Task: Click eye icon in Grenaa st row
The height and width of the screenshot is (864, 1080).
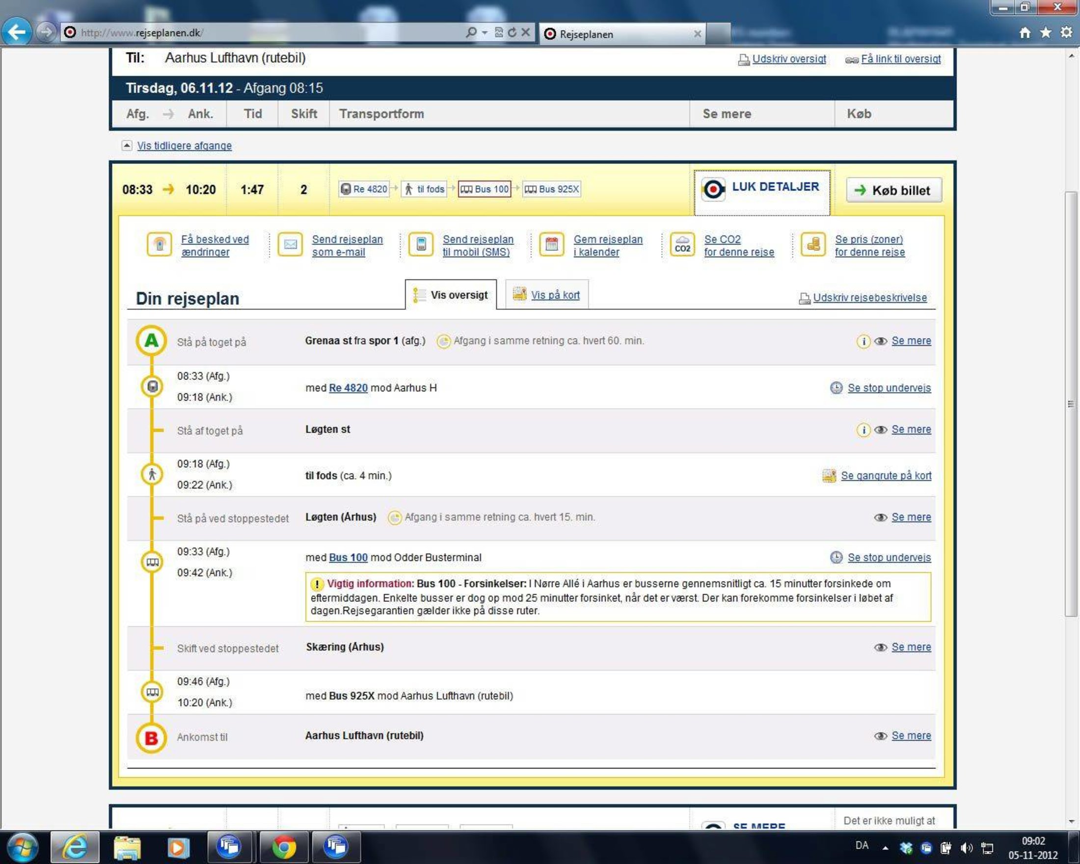Action: pyautogui.click(x=881, y=342)
